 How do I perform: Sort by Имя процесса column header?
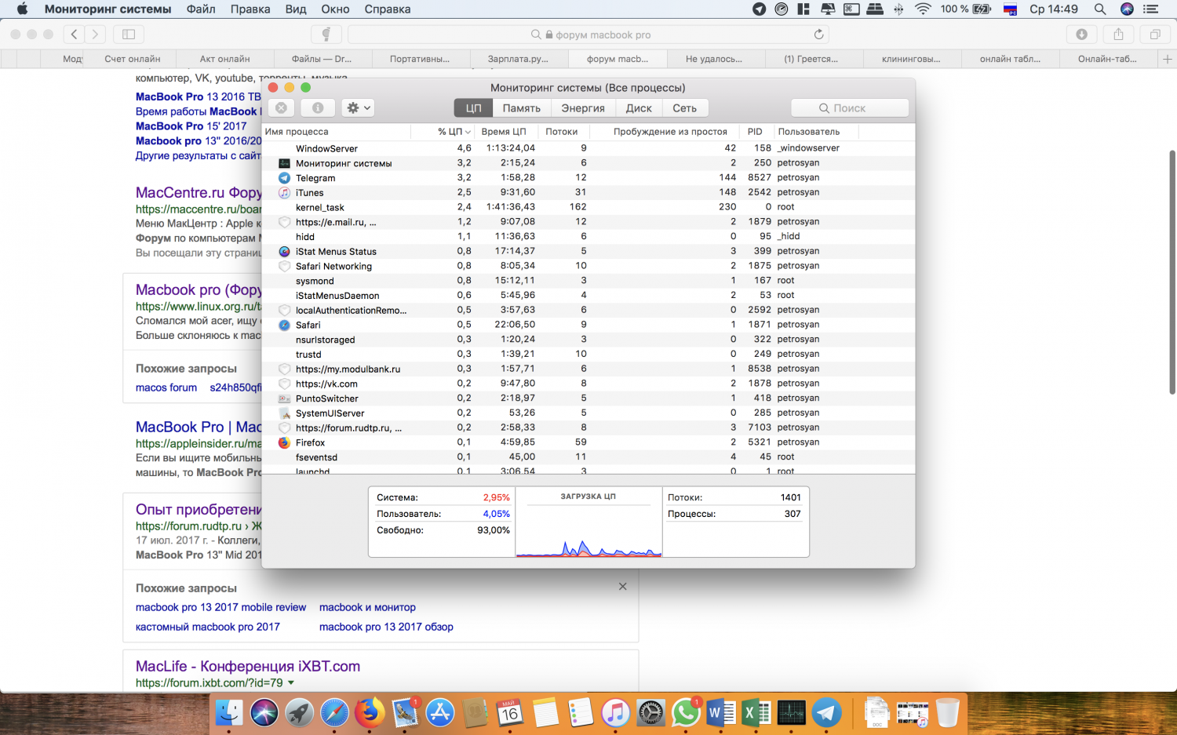tap(336, 132)
